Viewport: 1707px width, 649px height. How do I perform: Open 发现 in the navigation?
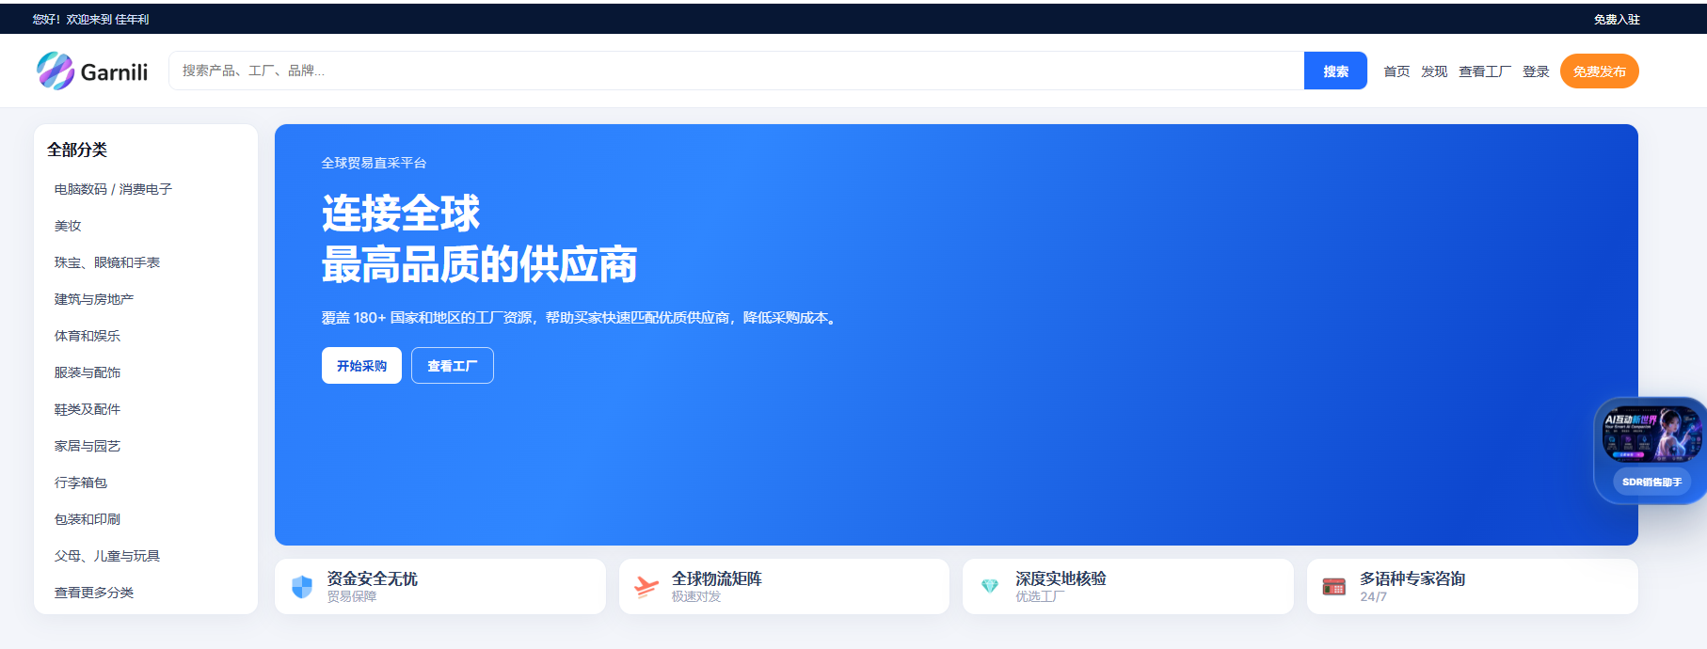[1434, 71]
